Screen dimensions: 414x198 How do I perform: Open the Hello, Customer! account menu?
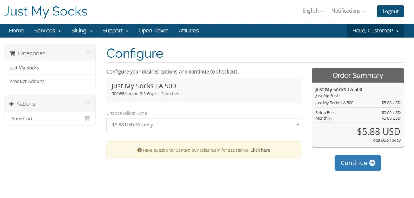[375, 31]
